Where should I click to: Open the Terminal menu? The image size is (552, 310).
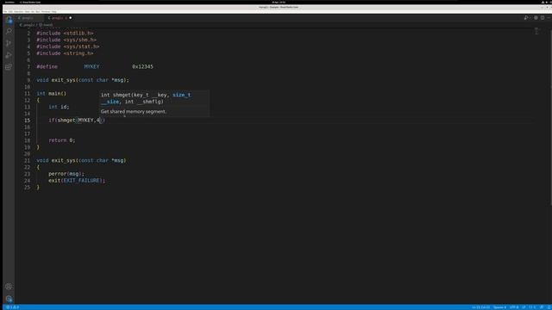point(46,11)
